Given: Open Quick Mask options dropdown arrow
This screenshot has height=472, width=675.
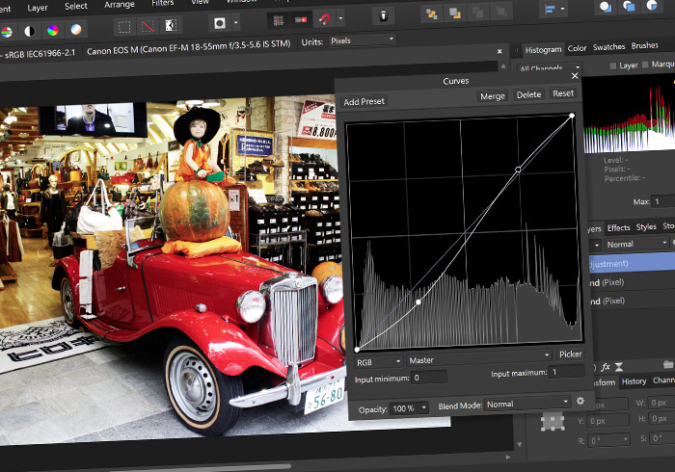Looking at the screenshot, I should [236, 22].
